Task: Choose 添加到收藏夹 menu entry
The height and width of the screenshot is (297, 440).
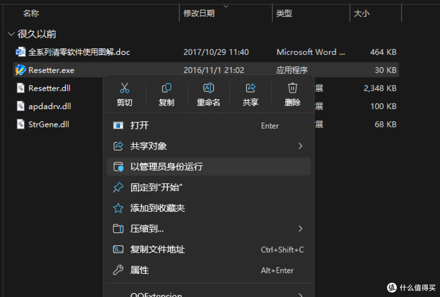Action: point(209,208)
